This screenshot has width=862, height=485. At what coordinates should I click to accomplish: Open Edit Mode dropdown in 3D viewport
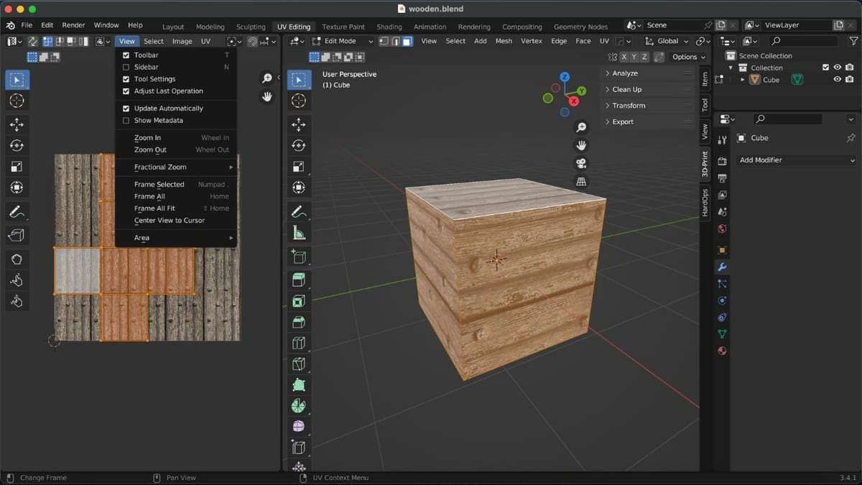(343, 41)
